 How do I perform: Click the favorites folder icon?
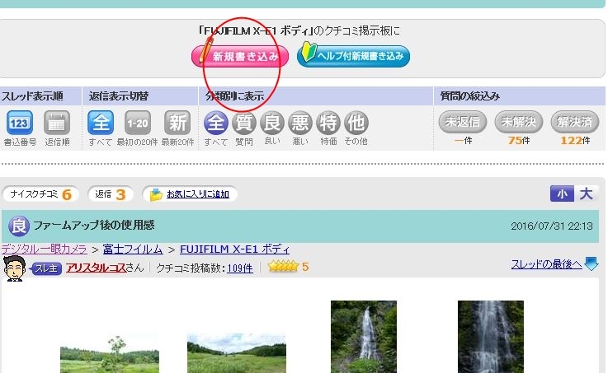(156, 194)
